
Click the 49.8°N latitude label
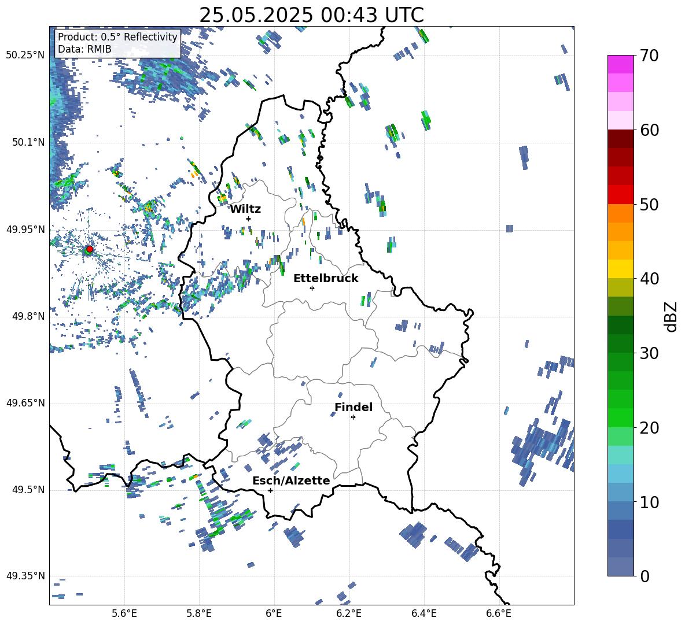[28, 316]
